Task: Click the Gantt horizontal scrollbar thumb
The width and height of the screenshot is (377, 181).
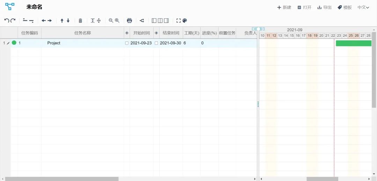Action: click(322, 179)
